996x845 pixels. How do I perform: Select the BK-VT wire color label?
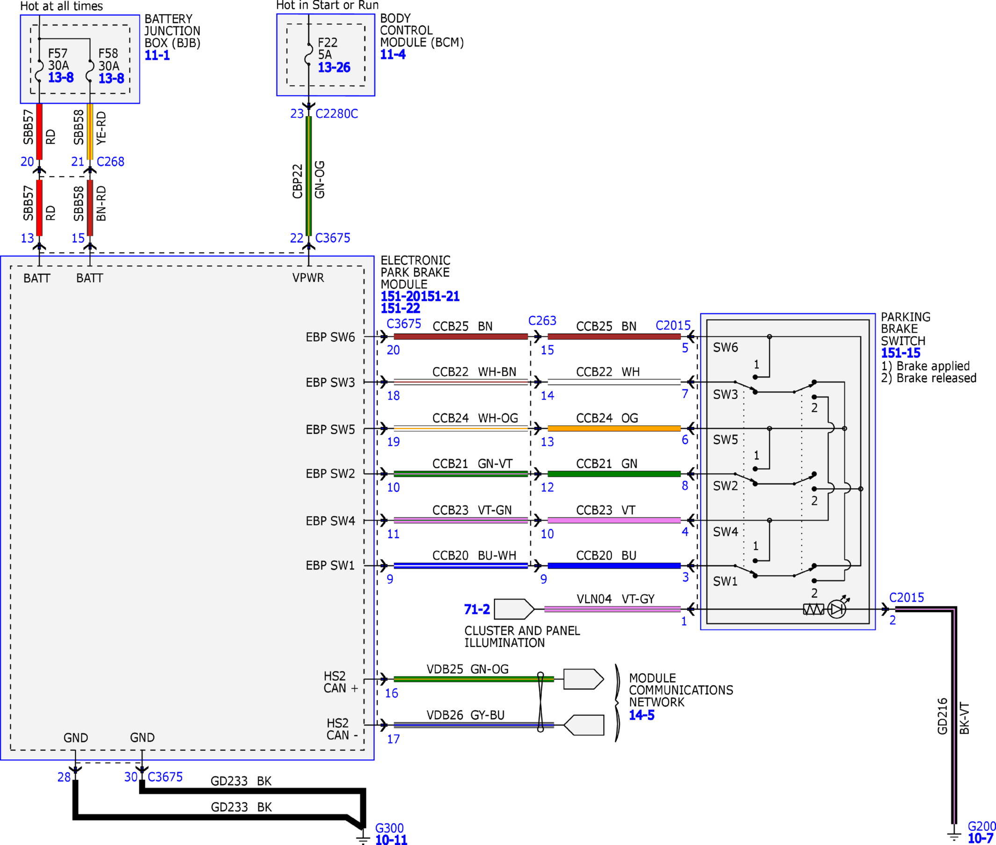pos(964,718)
